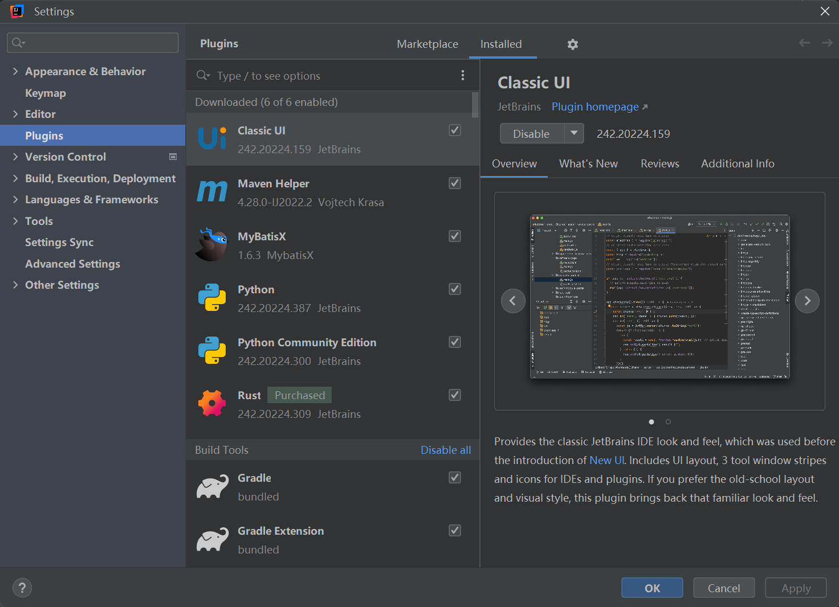Select the Maven Helper plugin icon
Screen dimensions: 839x607
coord(211,191)
